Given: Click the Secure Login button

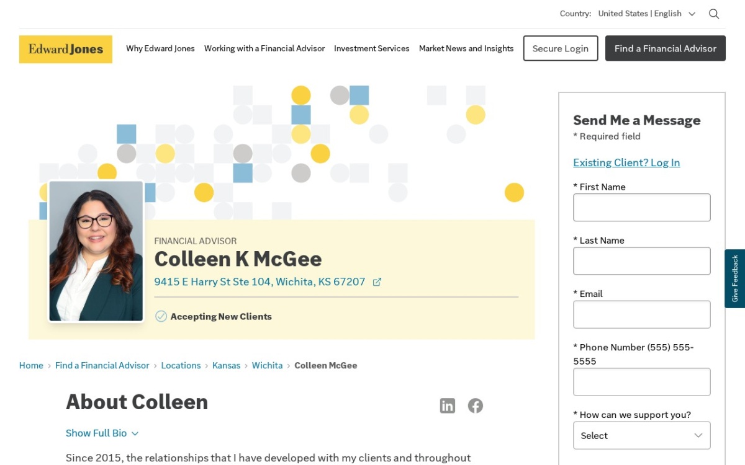Looking at the screenshot, I should pos(561,48).
